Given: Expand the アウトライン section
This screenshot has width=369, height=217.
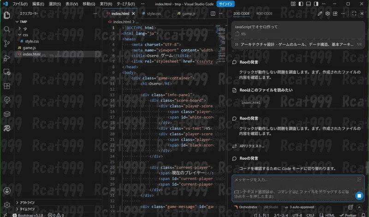Looking at the screenshot, I should point(58,203).
